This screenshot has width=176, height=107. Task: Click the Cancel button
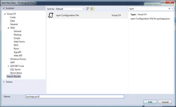[165, 102]
